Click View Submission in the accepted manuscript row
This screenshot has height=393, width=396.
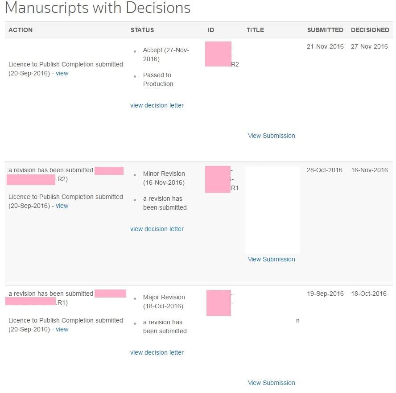pyautogui.click(x=271, y=136)
